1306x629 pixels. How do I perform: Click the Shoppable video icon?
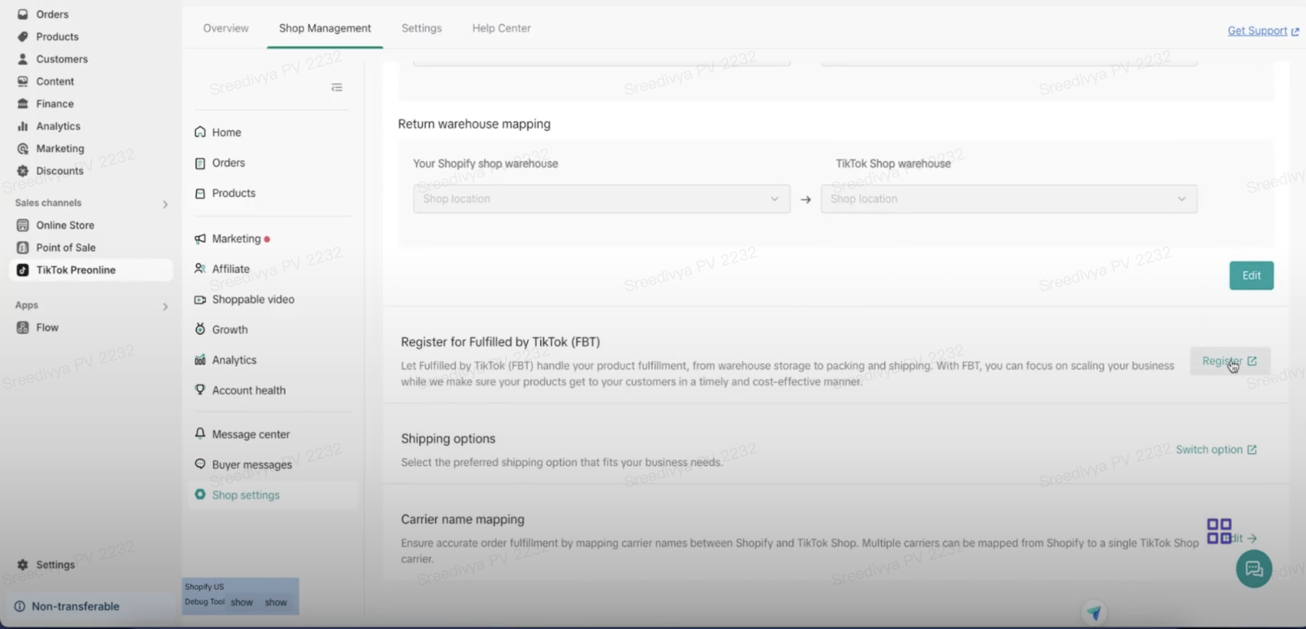point(200,300)
